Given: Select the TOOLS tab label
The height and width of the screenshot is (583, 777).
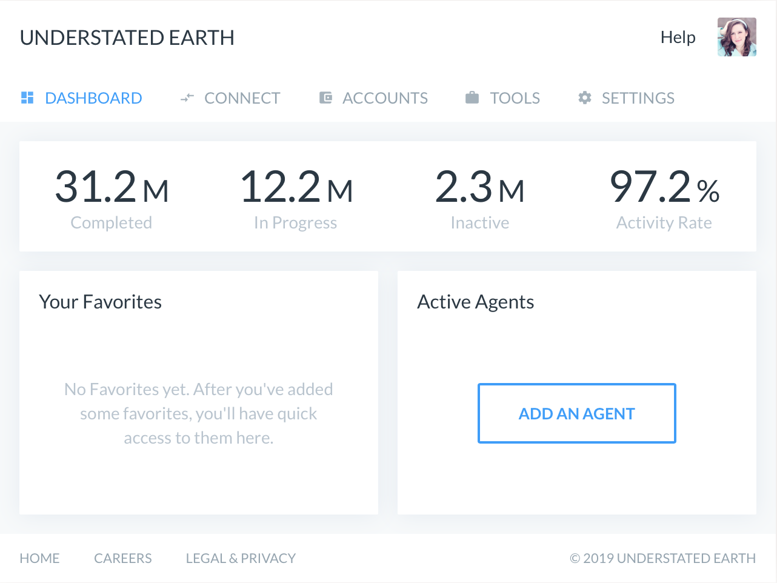Looking at the screenshot, I should click(515, 98).
